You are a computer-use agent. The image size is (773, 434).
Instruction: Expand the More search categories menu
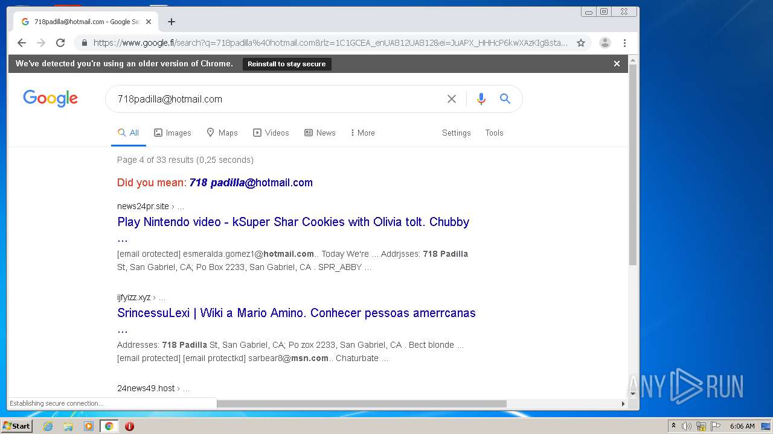click(x=362, y=133)
